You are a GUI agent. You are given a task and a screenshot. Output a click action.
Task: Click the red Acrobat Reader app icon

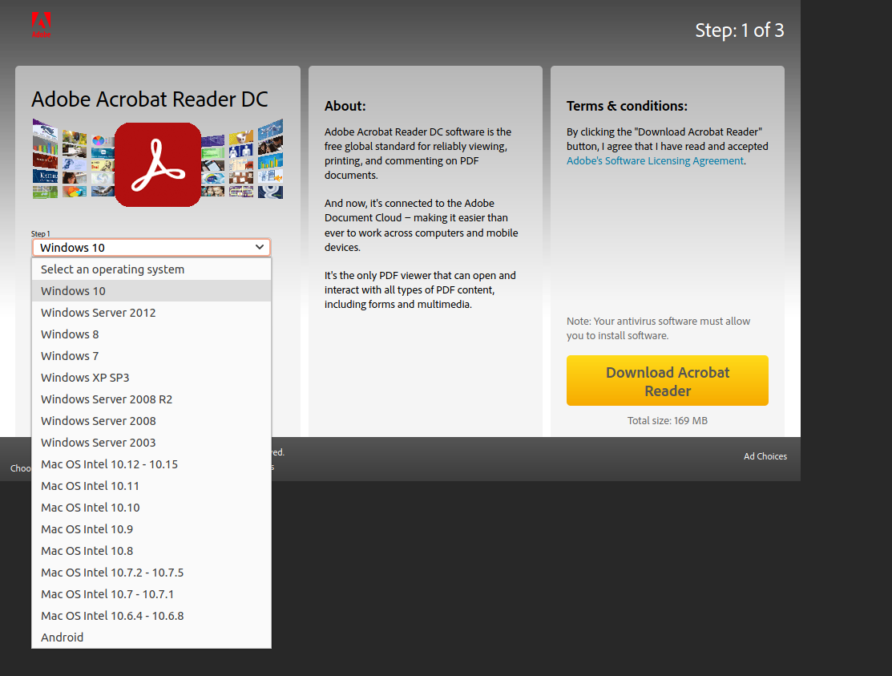coord(158,164)
